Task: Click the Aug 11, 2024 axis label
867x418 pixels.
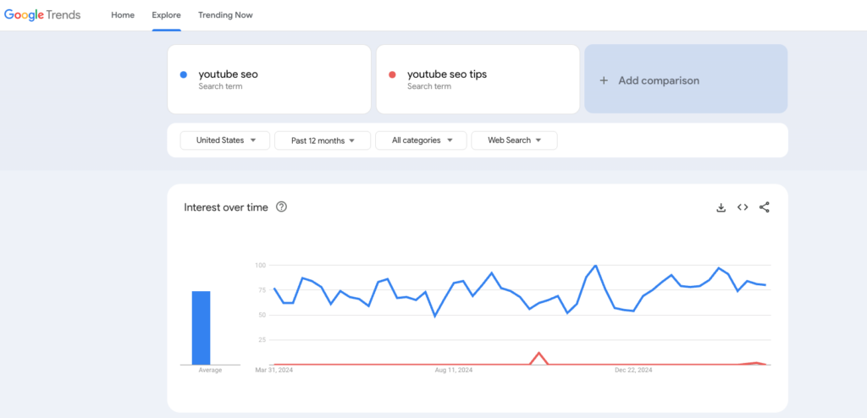Action: coord(454,370)
